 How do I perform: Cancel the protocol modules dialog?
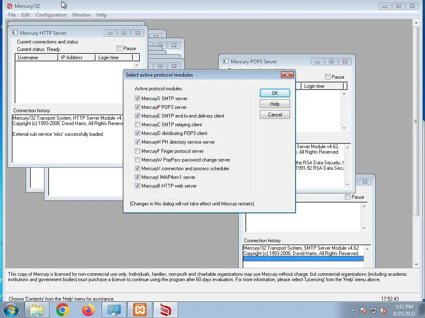pyautogui.click(x=275, y=115)
